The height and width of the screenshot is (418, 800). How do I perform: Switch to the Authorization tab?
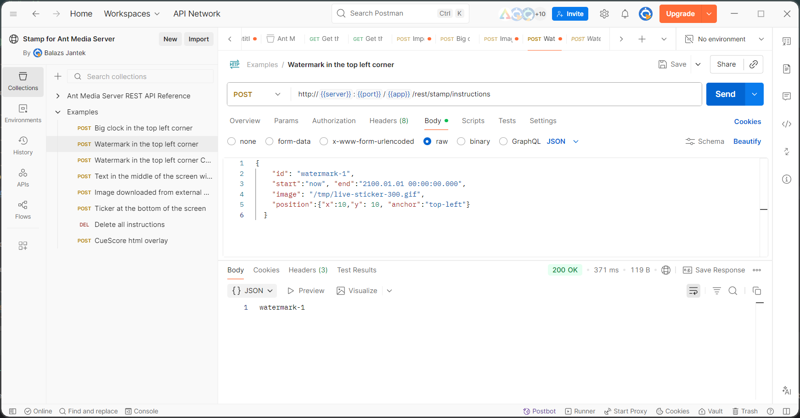click(x=334, y=121)
